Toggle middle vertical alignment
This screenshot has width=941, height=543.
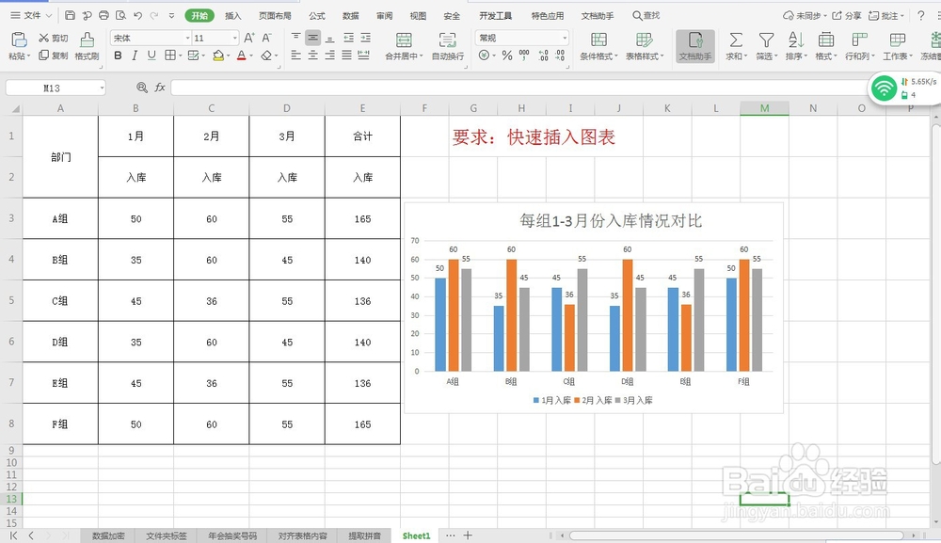[312, 38]
